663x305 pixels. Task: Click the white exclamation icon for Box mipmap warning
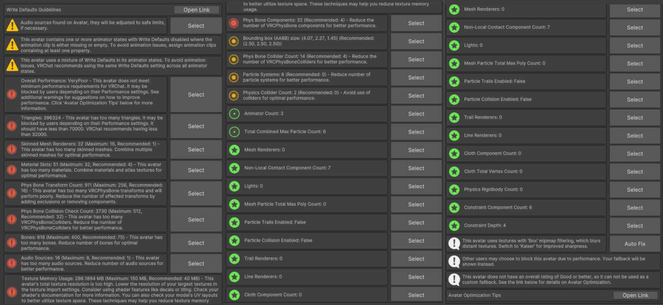pyautogui.click(x=454, y=244)
